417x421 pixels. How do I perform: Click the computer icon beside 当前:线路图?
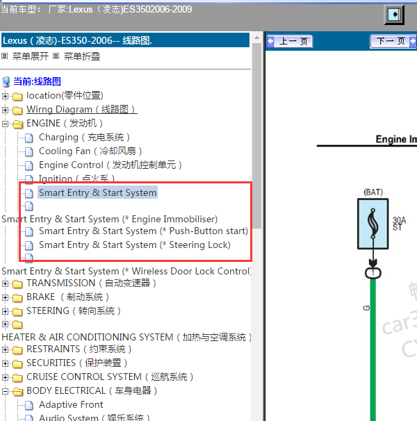coord(6,82)
